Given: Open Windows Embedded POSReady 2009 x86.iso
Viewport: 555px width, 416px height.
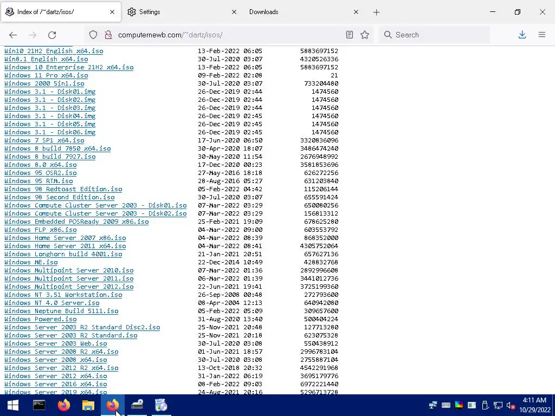Looking at the screenshot, I should pos(76,222).
